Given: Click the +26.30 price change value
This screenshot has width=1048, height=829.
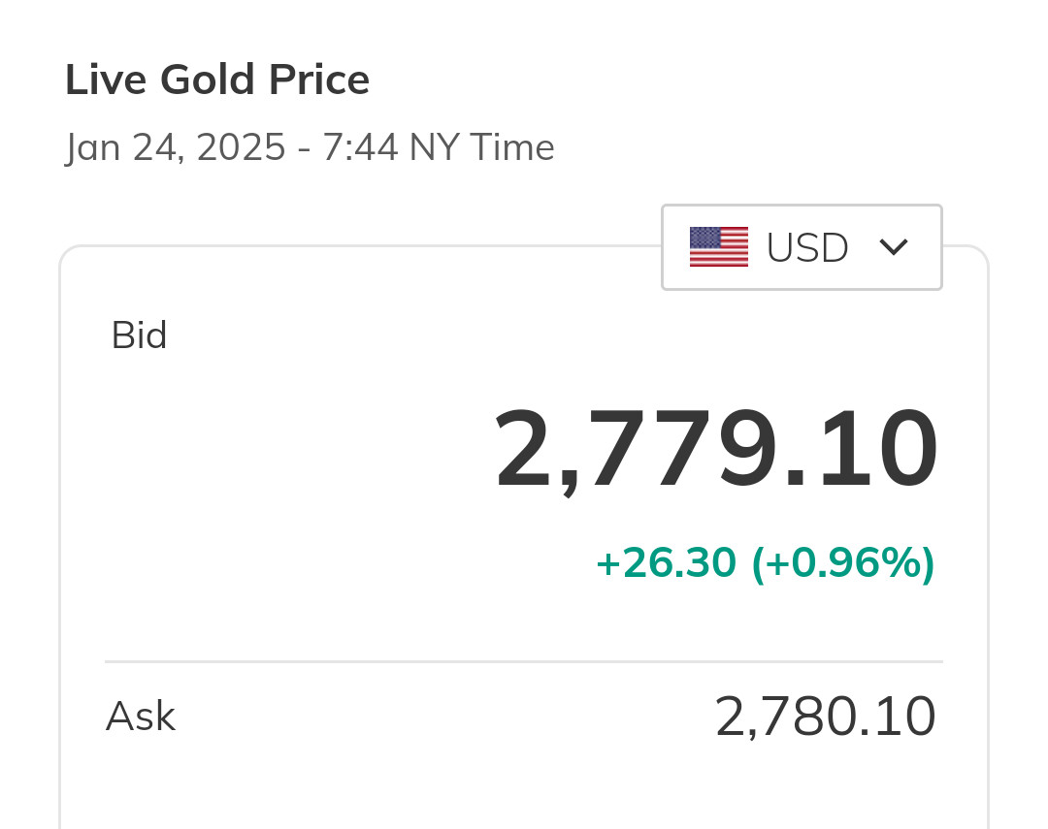Looking at the screenshot, I should pyautogui.click(x=665, y=563).
